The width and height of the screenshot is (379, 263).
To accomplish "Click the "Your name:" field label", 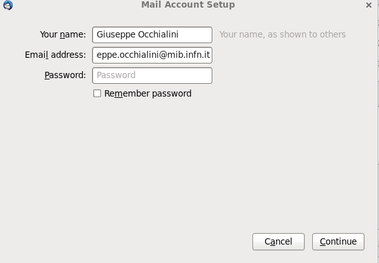I will [63, 34].
